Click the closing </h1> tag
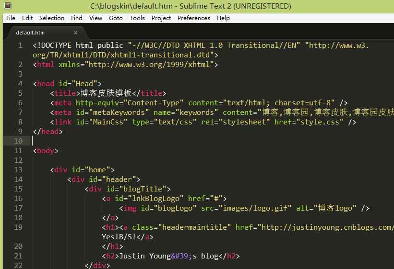394x269 pixels. click(x=113, y=246)
